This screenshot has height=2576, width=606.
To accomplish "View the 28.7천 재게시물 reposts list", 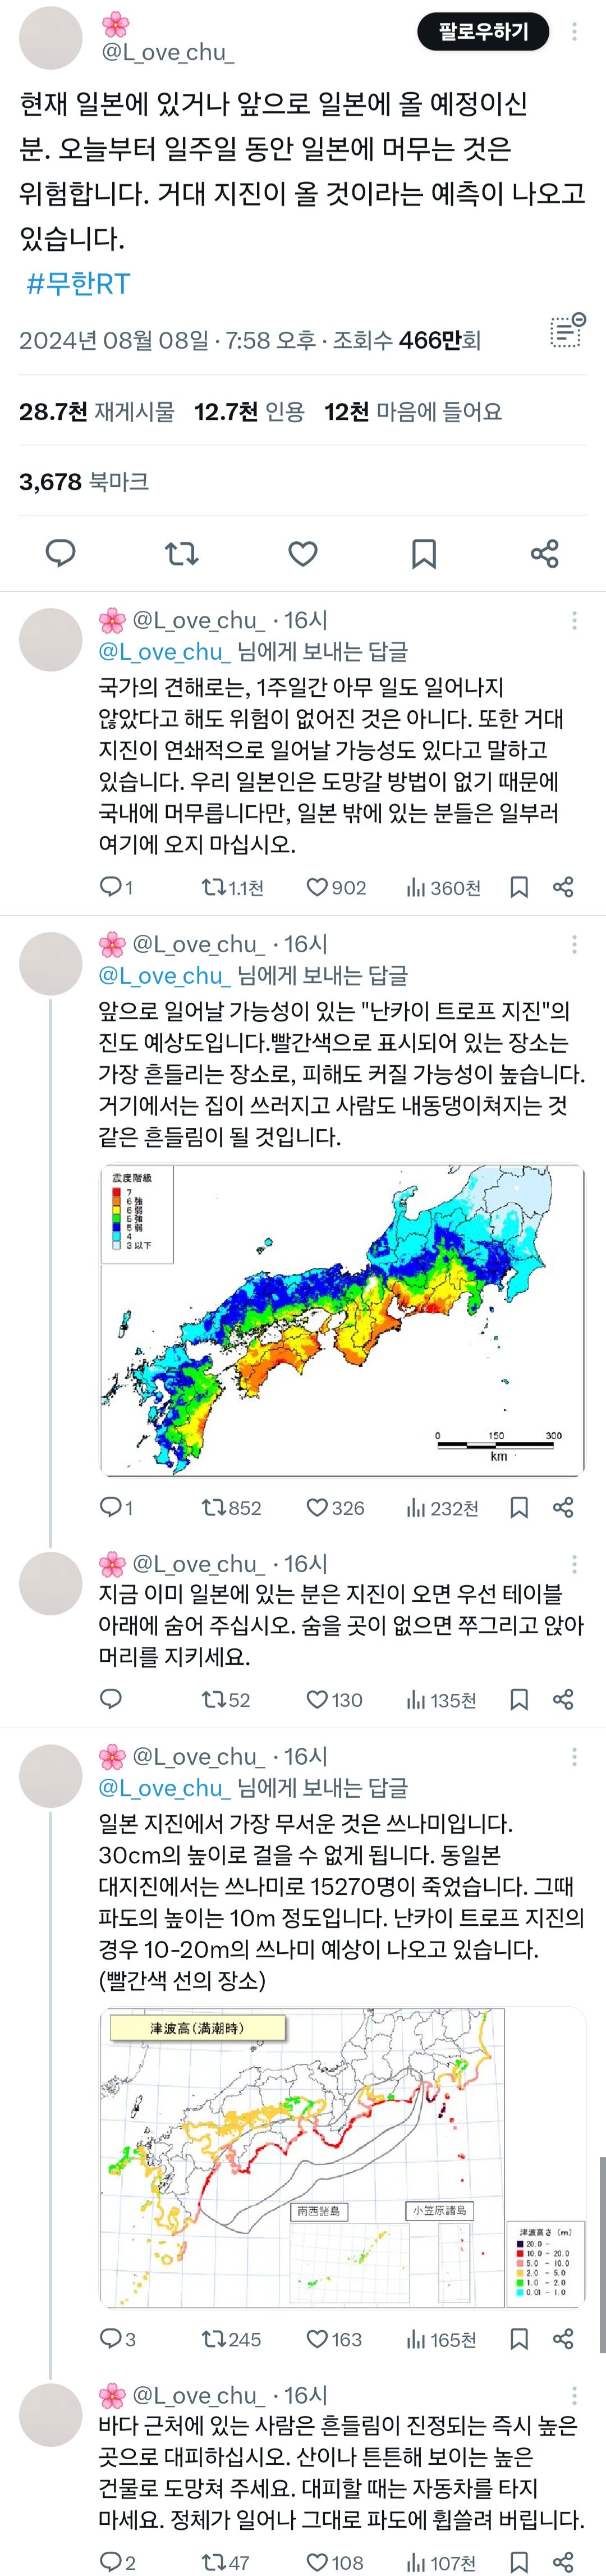I will pyautogui.click(x=97, y=412).
